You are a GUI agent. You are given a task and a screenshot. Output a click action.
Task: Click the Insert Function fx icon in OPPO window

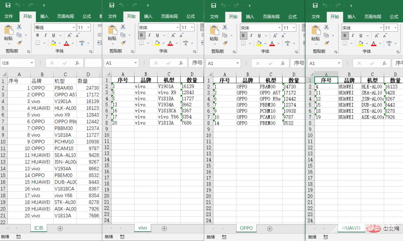[282, 63]
